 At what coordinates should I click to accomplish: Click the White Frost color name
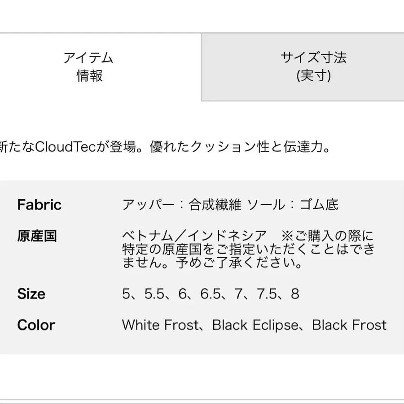pos(160,325)
